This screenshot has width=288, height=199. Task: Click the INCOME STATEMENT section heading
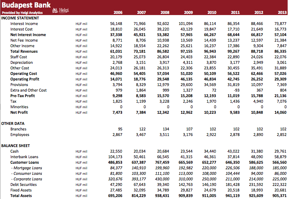pos(20,18)
